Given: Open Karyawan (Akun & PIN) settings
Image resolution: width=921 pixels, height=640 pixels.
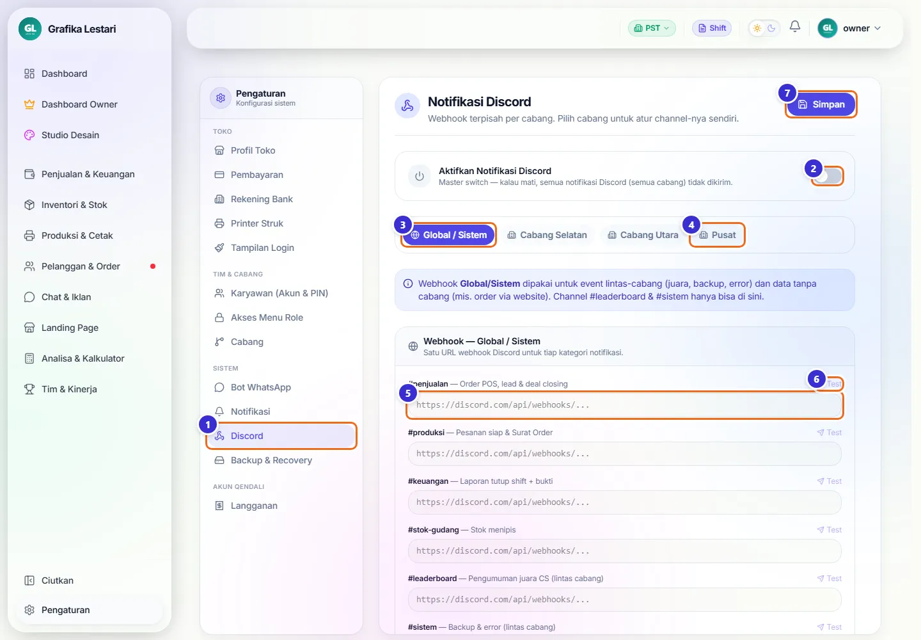Looking at the screenshot, I should click(281, 293).
